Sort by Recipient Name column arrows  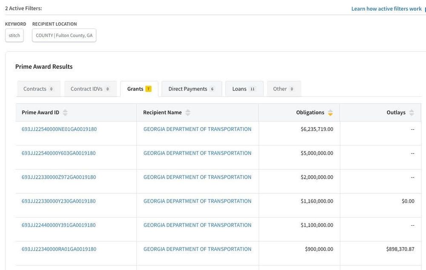188,113
